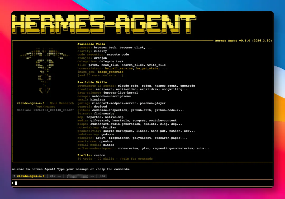This screenshot has width=285, height=199.
Task: Click 'dogfood' general skill
Action: coord(100,107)
